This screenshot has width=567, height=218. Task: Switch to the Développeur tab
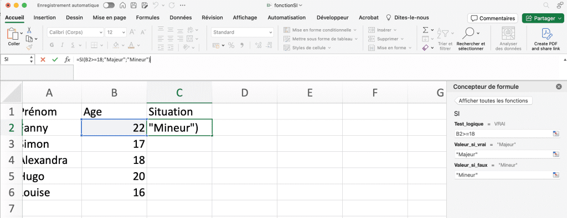tap(332, 18)
